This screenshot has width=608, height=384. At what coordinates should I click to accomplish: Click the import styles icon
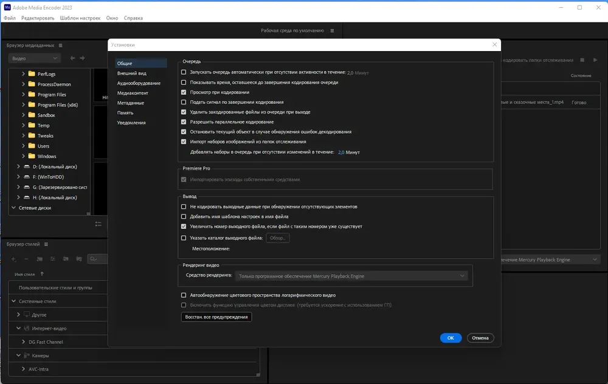point(66,259)
